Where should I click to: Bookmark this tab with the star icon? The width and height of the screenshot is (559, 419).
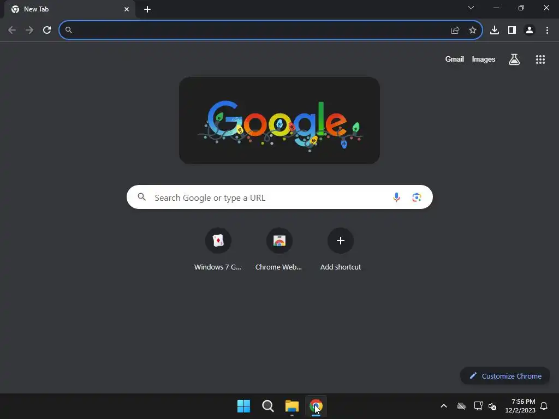pyautogui.click(x=472, y=31)
